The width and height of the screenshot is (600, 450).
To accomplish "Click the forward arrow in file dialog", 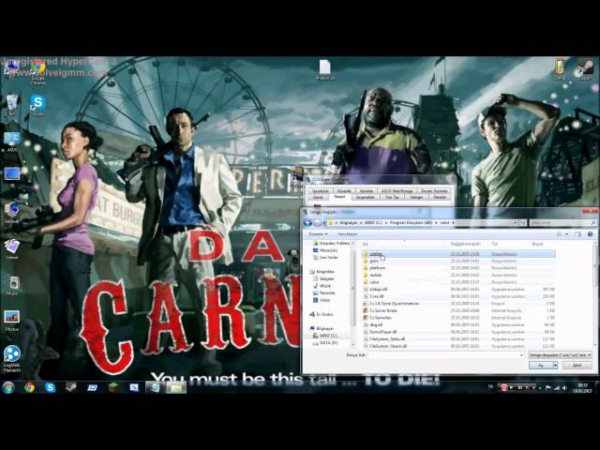I will (317, 223).
